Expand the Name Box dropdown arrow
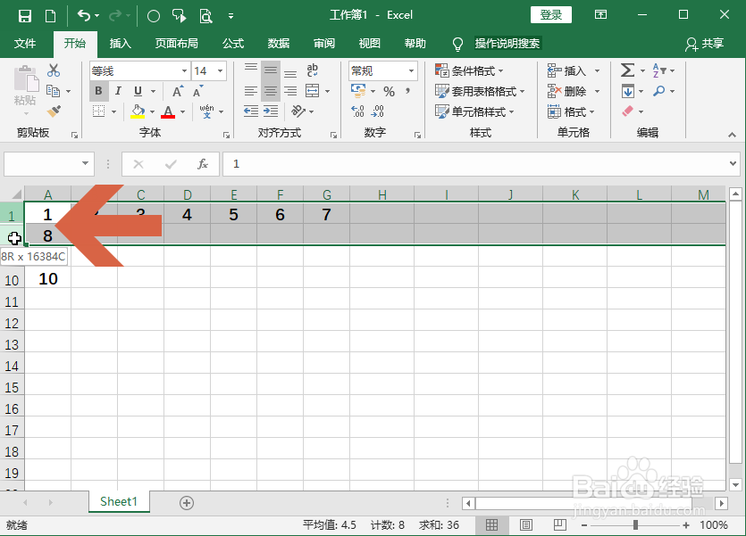Viewport: 746px width, 536px height. [x=85, y=163]
